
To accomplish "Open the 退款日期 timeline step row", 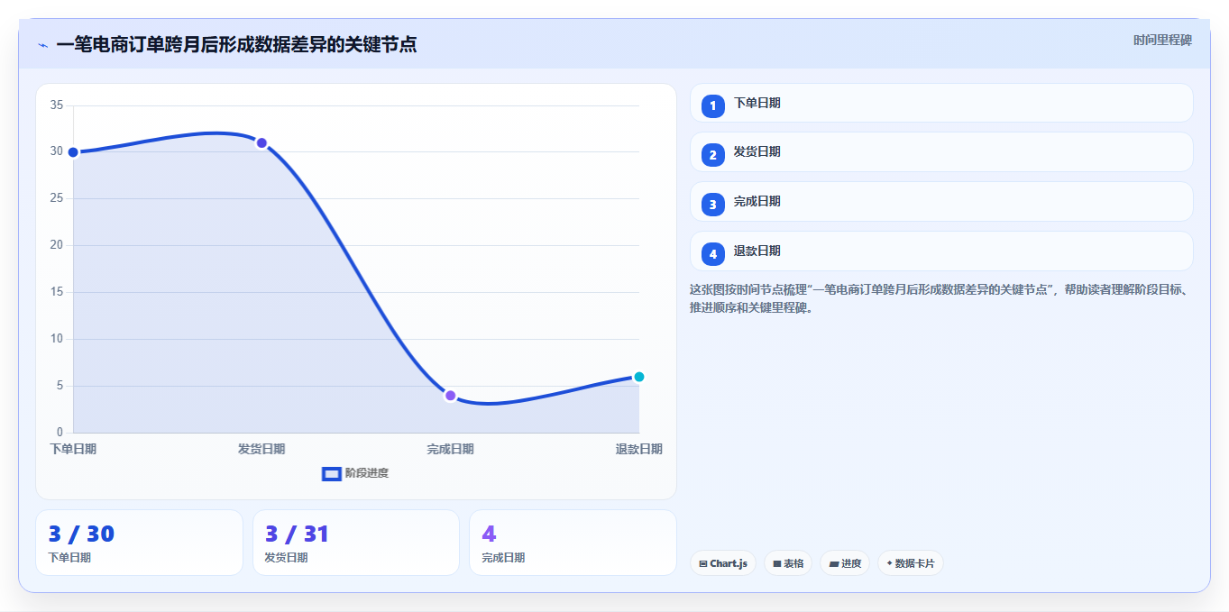I will pos(941,251).
